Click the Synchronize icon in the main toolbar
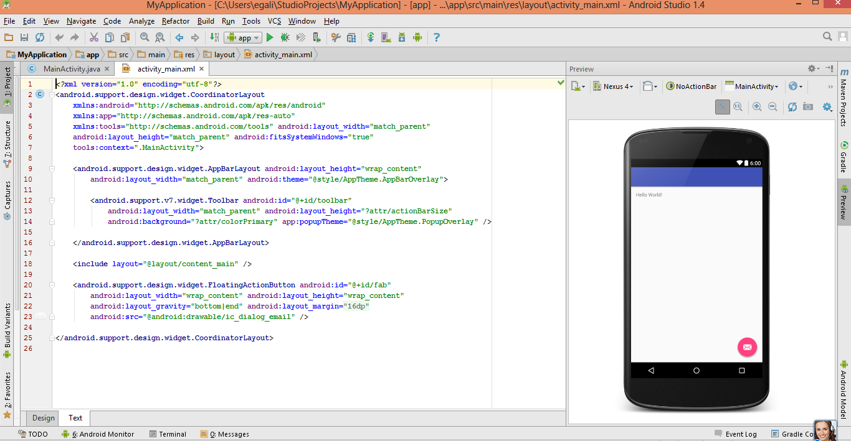Viewport: 851px width, 441px height. click(40, 37)
